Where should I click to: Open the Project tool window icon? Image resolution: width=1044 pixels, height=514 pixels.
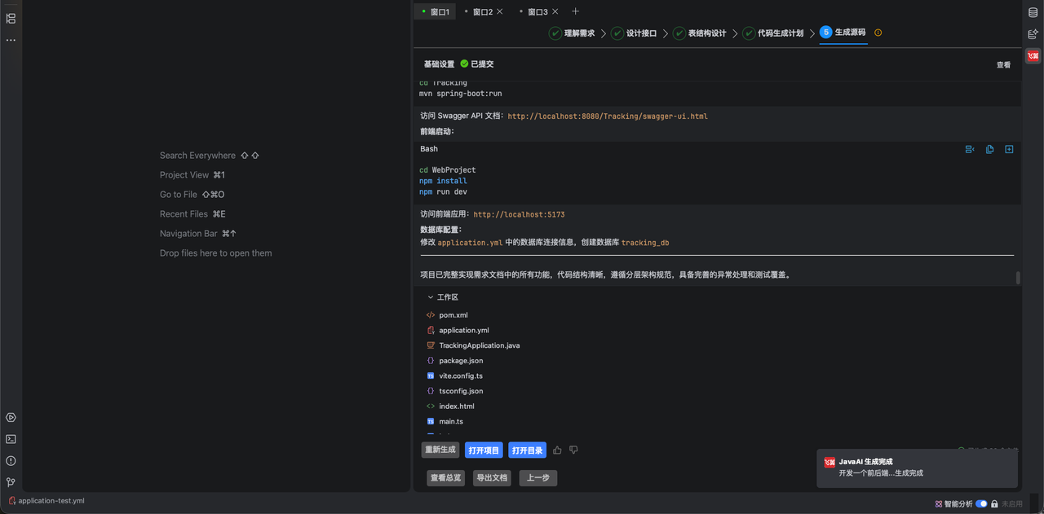click(11, 18)
